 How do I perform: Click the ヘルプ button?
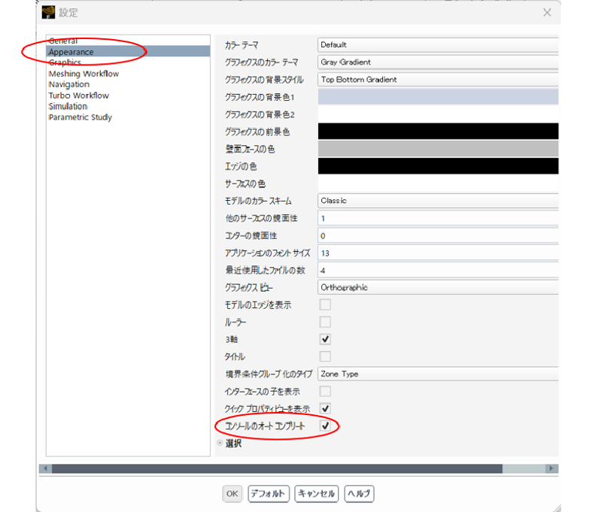click(359, 494)
